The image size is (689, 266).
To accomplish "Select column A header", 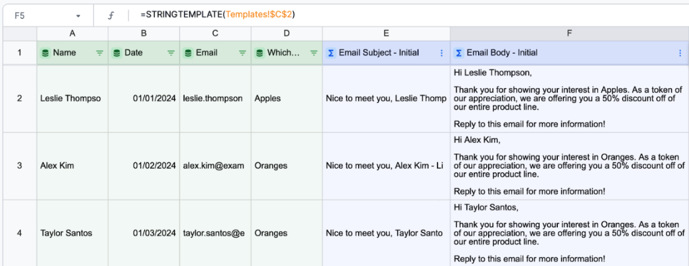I will [72, 34].
